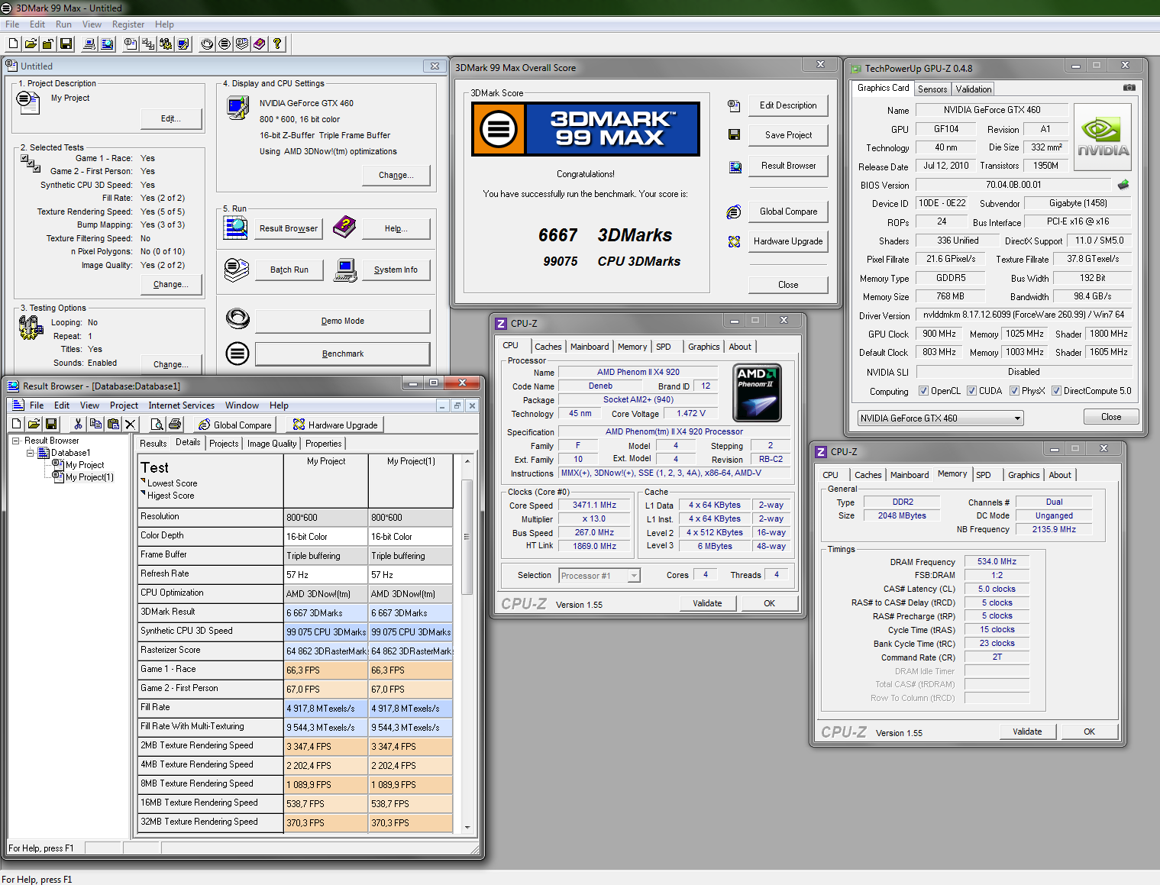The width and height of the screenshot is (1160, 885).
Task: Click the Result Browser magnifier icon in main toolbar
Action: (x=107, y=44)
